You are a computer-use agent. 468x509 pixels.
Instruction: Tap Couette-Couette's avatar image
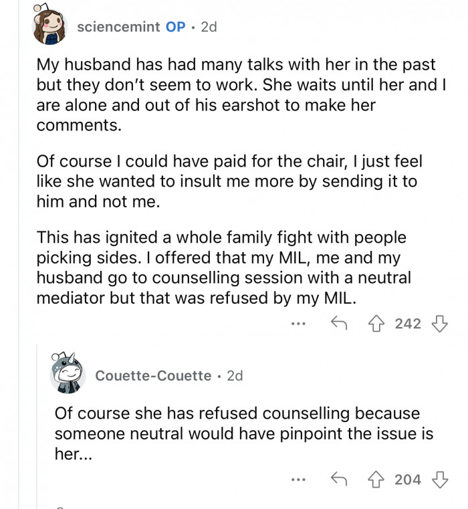tap(67, 375)
